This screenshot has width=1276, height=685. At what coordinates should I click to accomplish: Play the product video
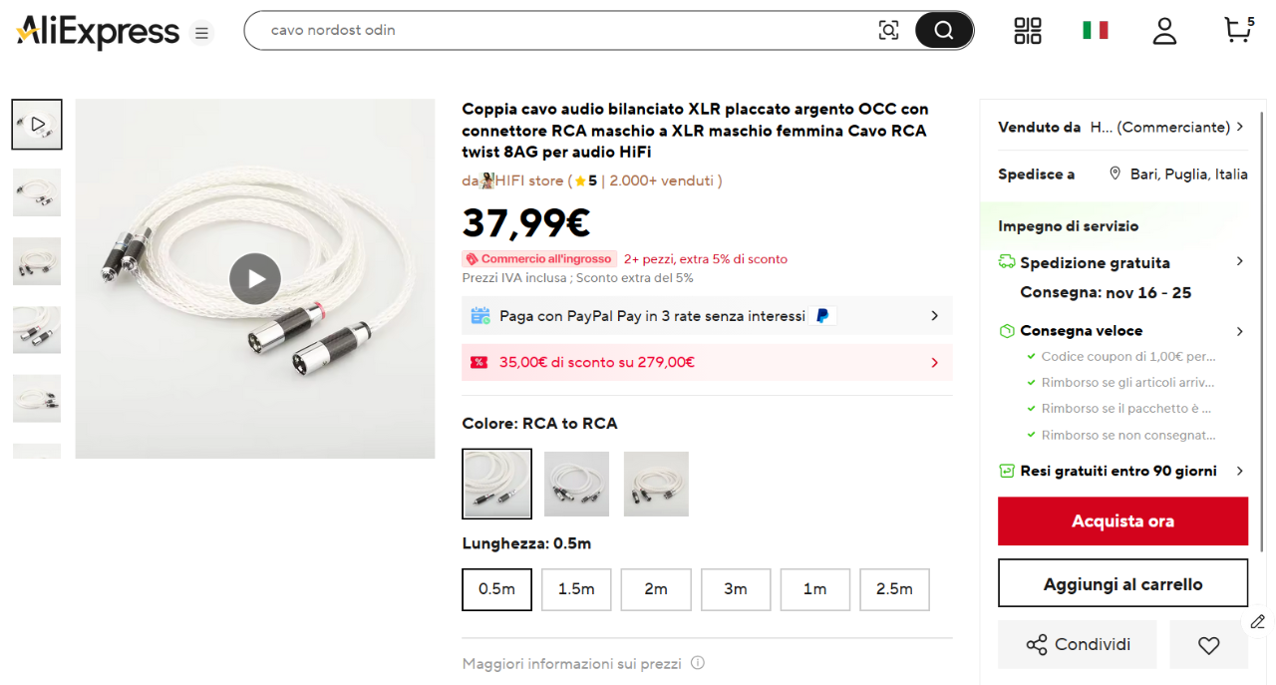coord(255,279)
